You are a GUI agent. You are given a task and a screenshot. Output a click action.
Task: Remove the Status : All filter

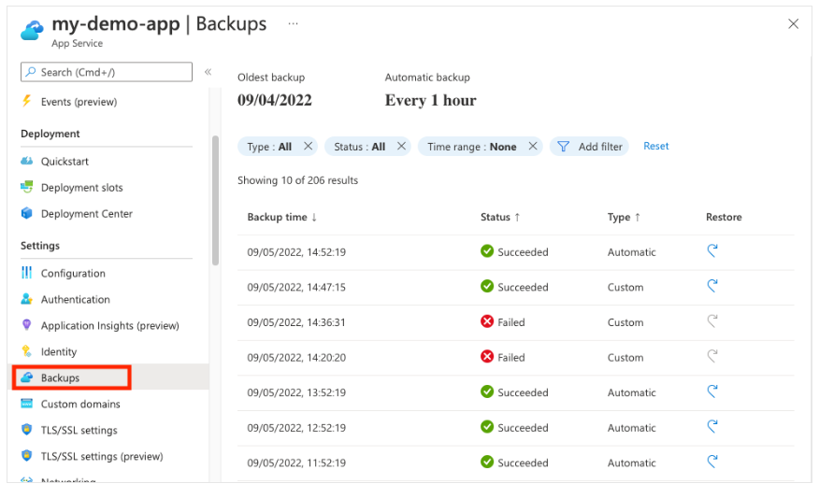(401, 146)
